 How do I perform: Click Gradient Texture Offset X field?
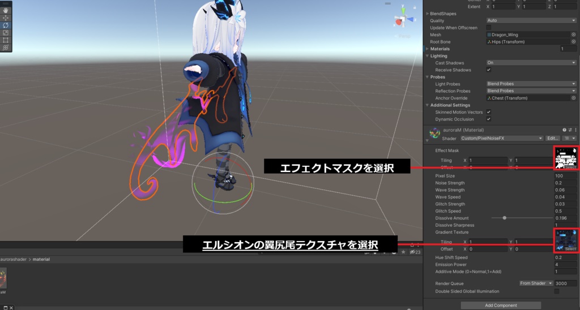488,249
